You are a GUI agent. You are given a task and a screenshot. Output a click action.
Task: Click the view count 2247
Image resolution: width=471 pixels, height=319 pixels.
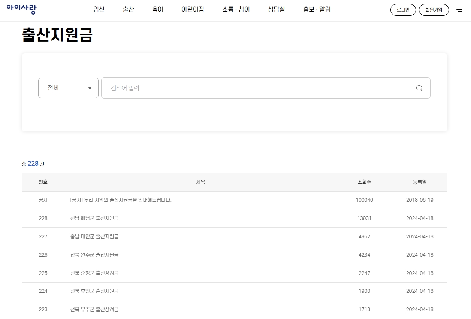[365, 273]
